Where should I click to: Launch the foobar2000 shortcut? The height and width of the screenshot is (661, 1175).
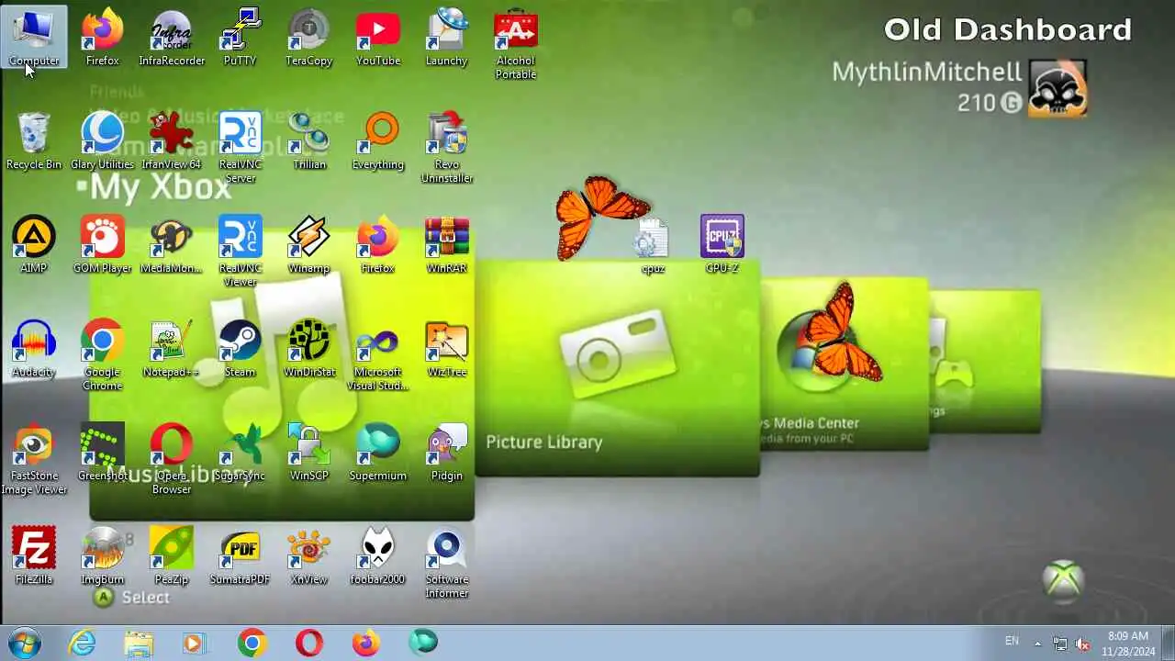click(378, 557)
